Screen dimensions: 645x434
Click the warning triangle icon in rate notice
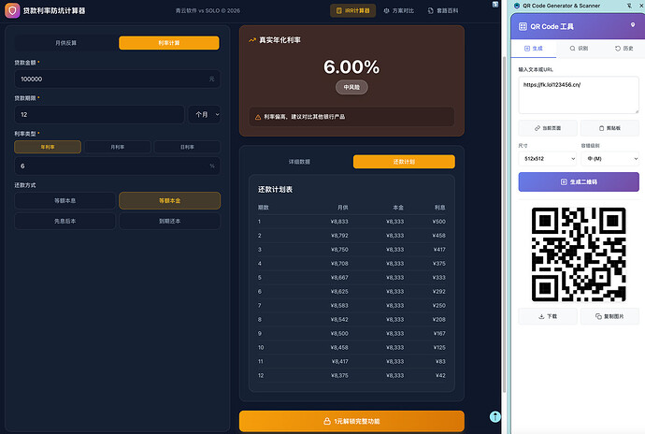pyautogui.click(x=258, y=117)
